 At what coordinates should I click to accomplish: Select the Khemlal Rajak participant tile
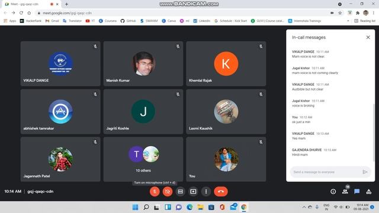pyautogui.click(x=226, y=63)
